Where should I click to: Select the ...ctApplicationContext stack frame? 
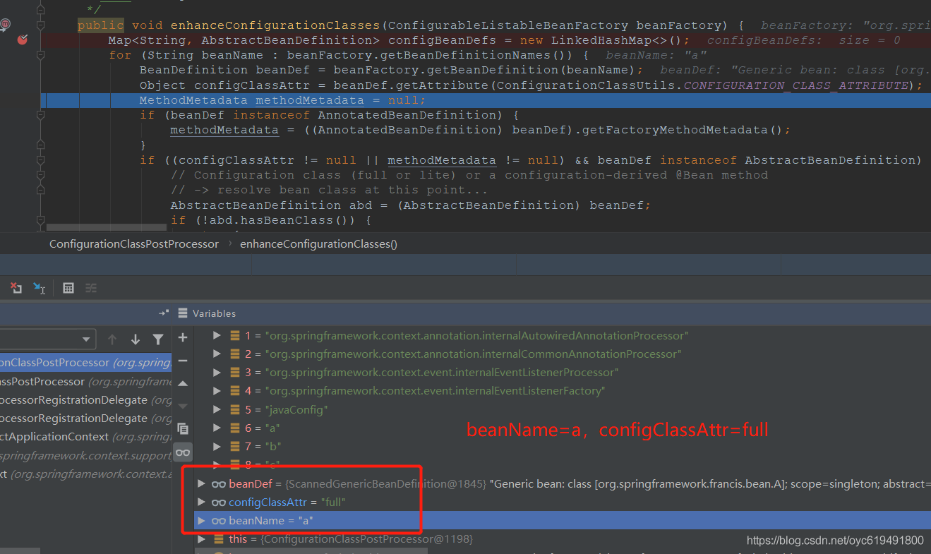click(x=85, y=436)
